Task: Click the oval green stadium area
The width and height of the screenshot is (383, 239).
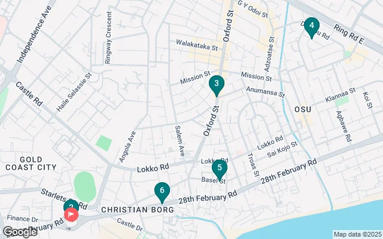Action: click(x=85, y=187)
